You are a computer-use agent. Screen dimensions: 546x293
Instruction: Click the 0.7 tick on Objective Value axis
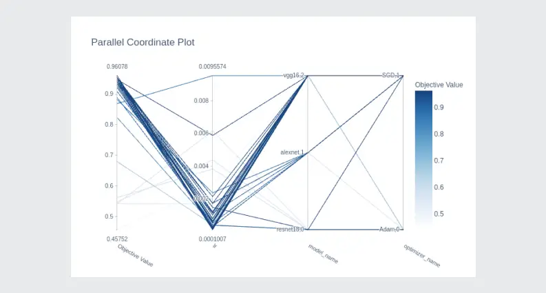click(x=109, y=155)
